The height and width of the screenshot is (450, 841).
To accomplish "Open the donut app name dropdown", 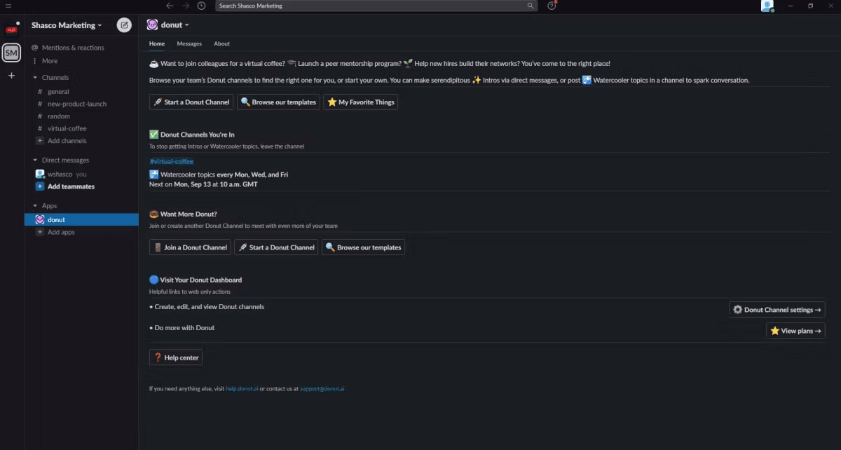I will (167, 25).
